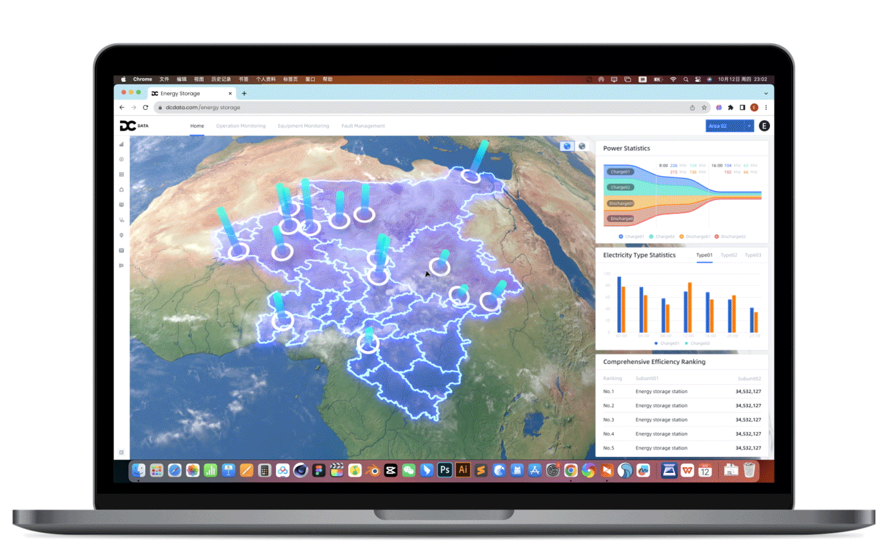Open the 历史记录 menu in the menu bar
888x551 pixels.
pyautogui.click(x=221, y=79)
